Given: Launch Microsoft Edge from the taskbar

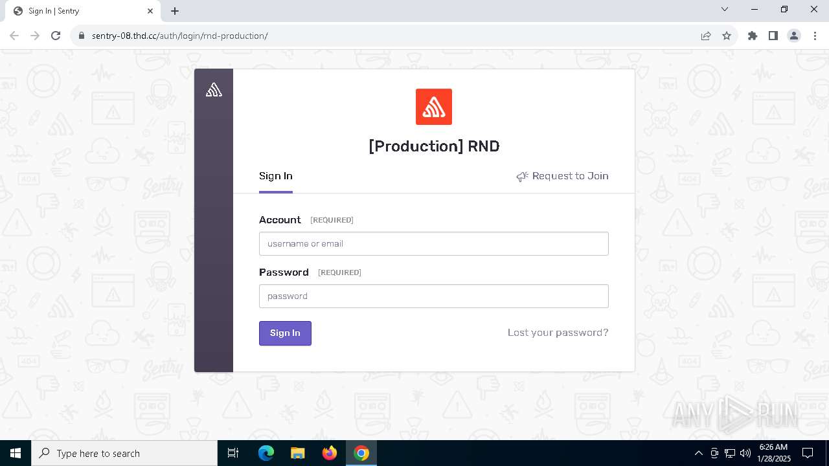Looking at the screenshot, I should 266,453.
